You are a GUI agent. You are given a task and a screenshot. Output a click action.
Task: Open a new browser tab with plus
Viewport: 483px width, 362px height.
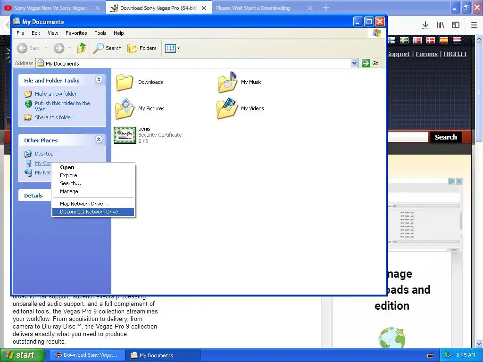pos(325,8)
